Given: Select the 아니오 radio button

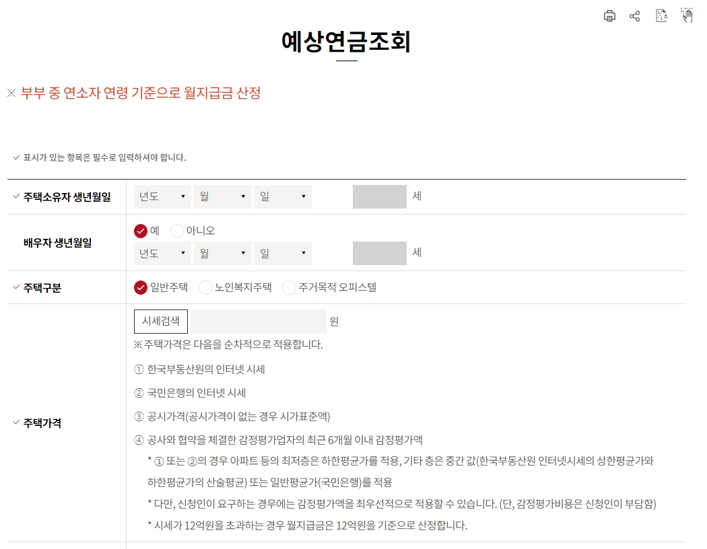Looking at the screenshot, I should [x=176, y=230].
